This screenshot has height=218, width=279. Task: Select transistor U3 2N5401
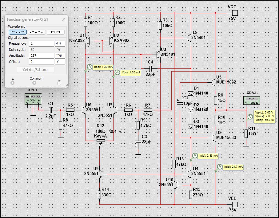158,55
